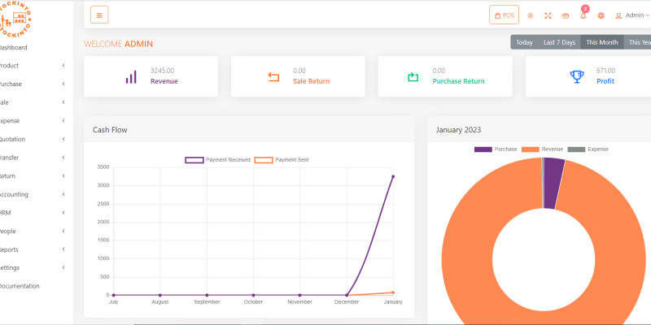Open the cash register basket icon
651x325 pixels.
[566, 15]
